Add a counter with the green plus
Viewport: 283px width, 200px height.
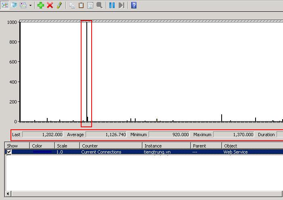tap(41, 5)
